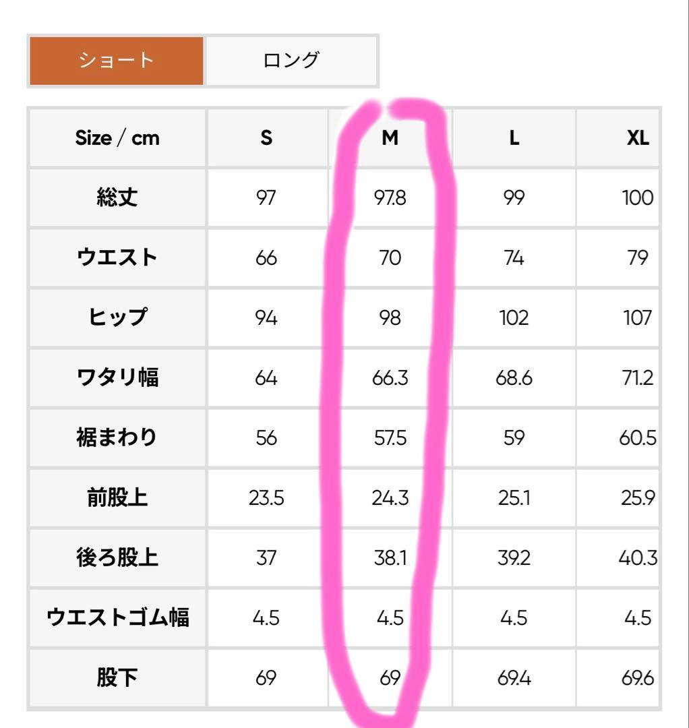Image resolution: width=689 pixels, height=728 pixels.
Task: Switch to the ロング tab
Action: pyautogui.click(x=291, y=60)
